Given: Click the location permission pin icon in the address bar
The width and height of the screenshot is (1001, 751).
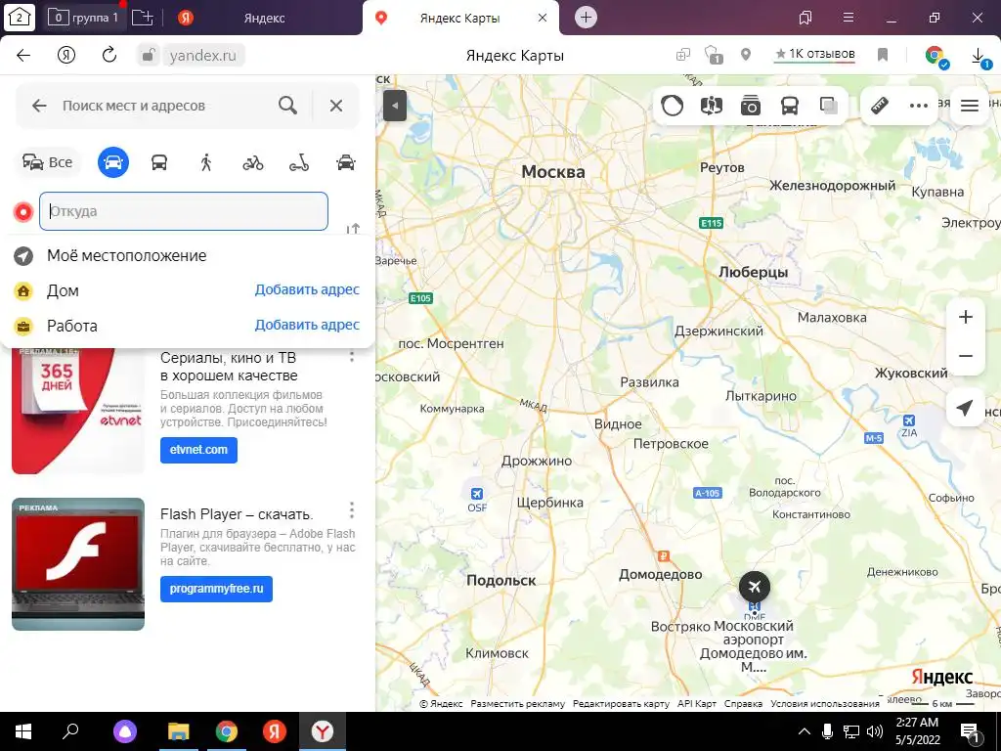Looking at the screenshot, I should click(x=746, y=55).
